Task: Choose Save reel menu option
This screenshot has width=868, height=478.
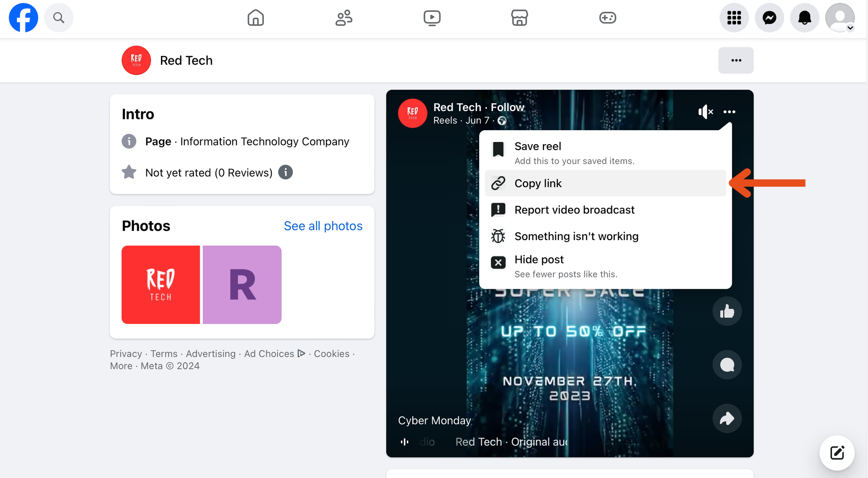Action: (x=538, y=147)
